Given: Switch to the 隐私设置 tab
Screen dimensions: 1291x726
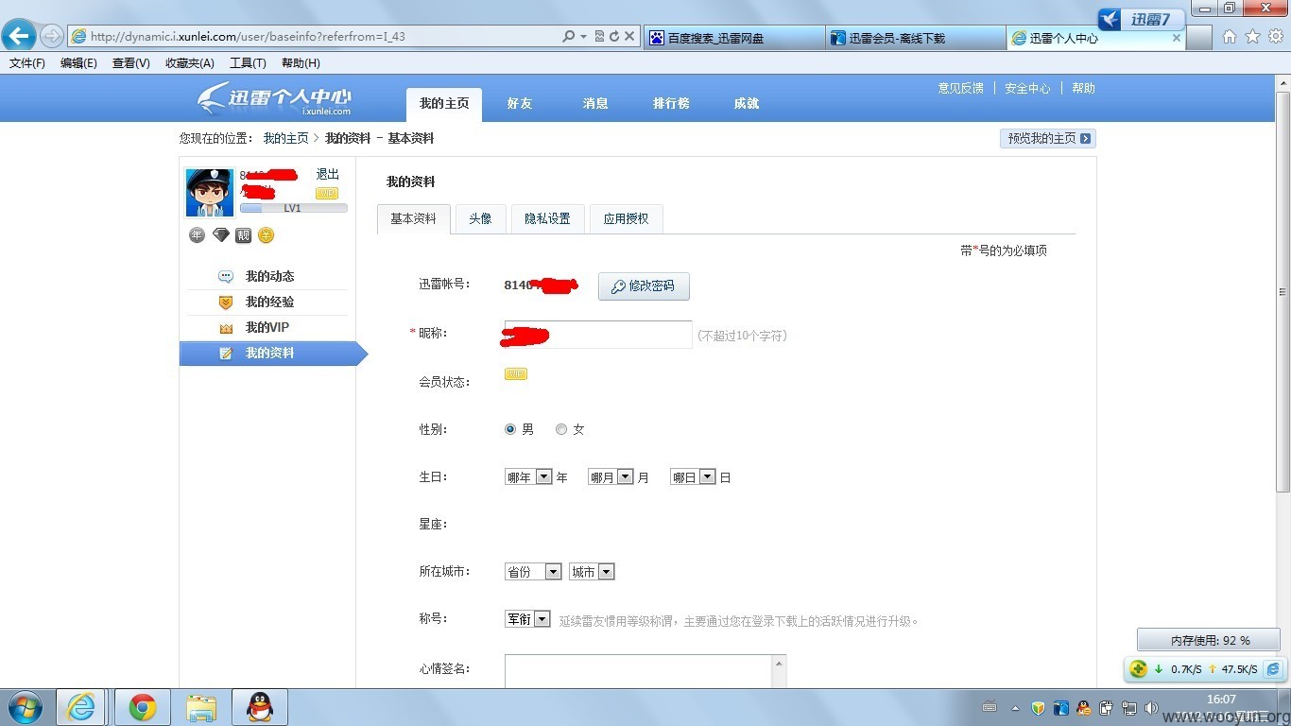Looking at the screenshot, I should (x=547, y=218).
